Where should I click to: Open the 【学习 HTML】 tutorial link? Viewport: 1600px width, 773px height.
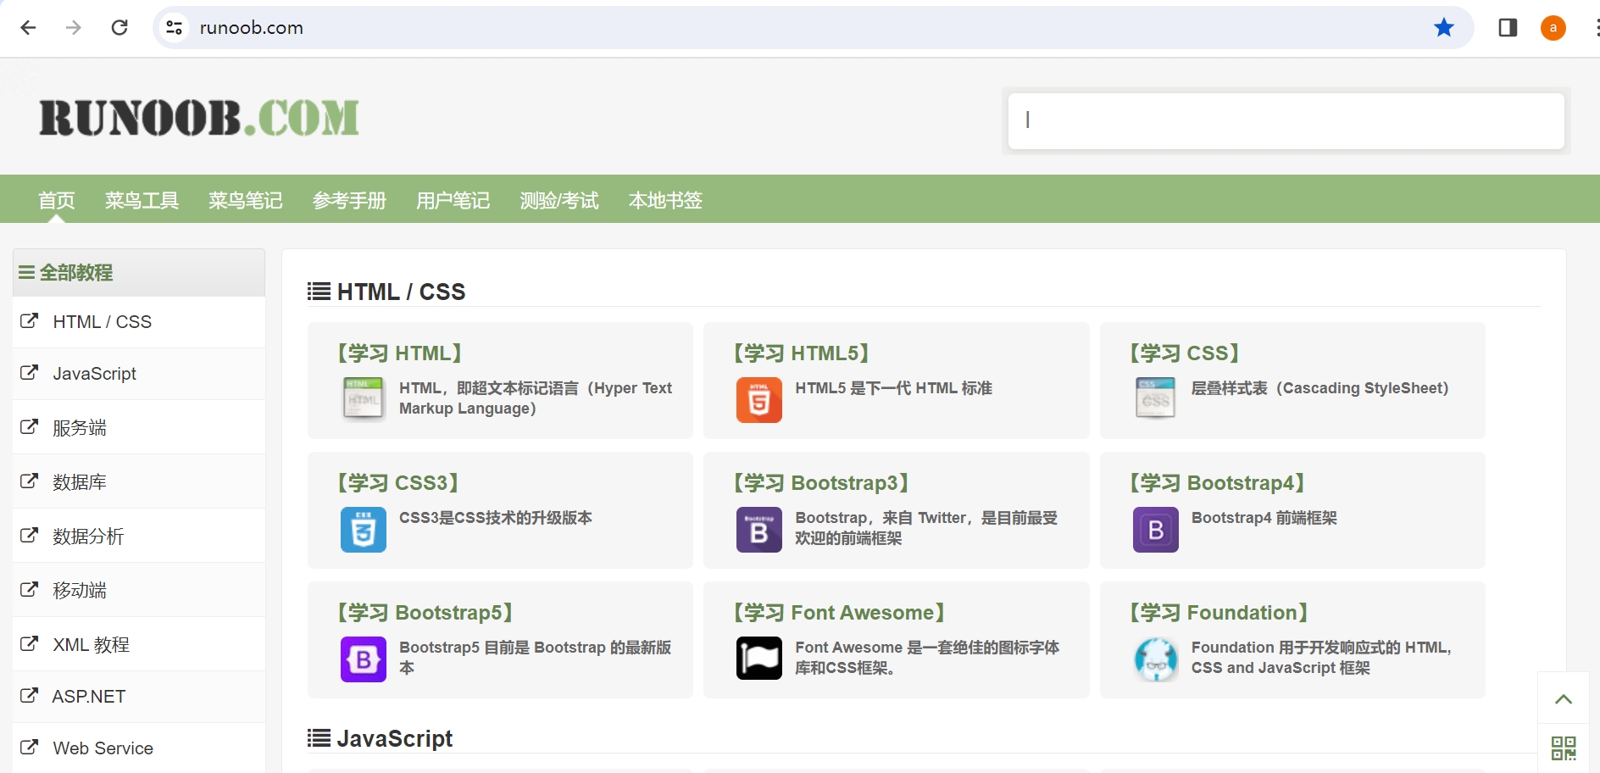[x=400, y=353]
